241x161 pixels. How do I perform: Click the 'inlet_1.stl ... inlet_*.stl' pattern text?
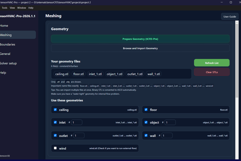click(126, 123)
